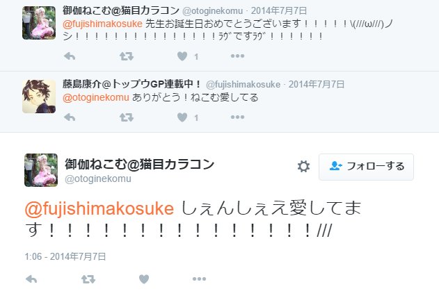Click the フォローする follow button
This screenshot has height=298, width=439.
pyautogui.click(x=366, y=167)
